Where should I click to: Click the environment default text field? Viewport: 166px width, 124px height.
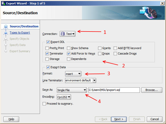click(x=79, y=80)
